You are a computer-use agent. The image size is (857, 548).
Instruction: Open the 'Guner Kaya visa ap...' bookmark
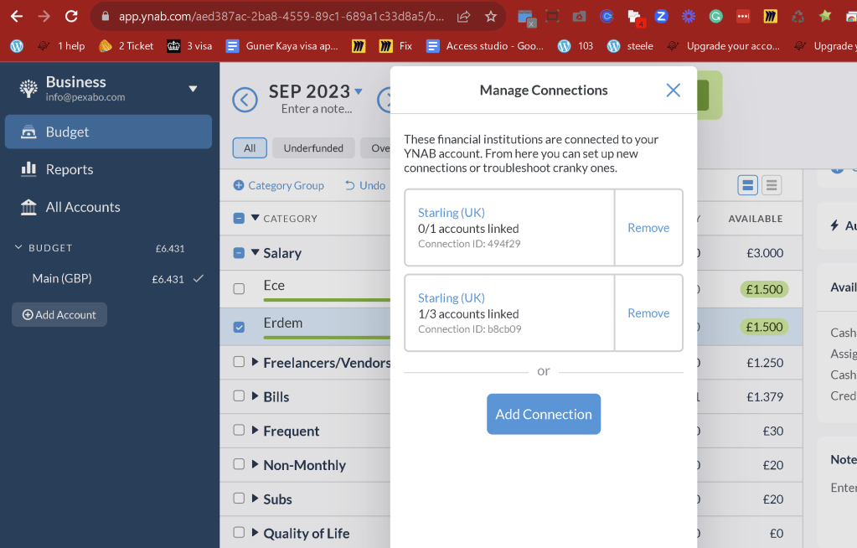pyautogui.click(x=282, y=46)
